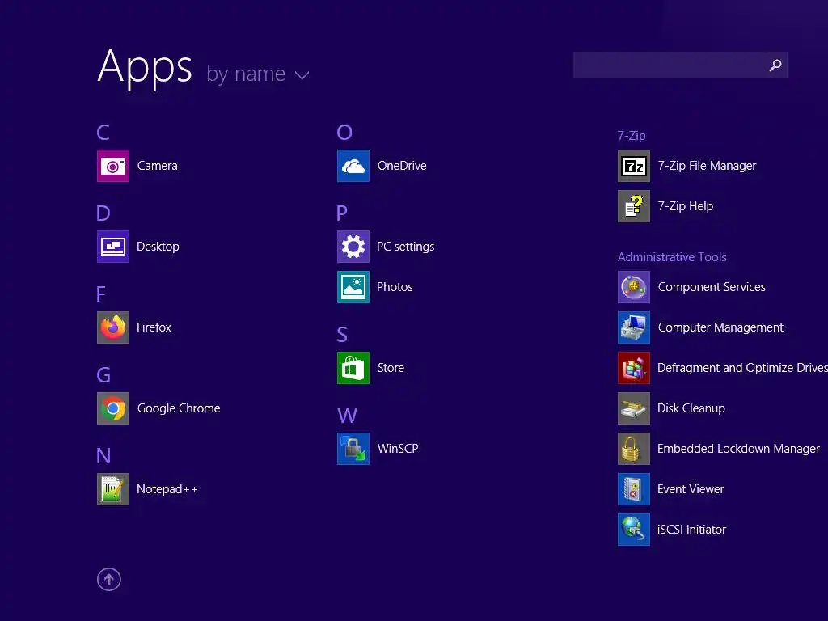Click the 'Notepad++' label
This screenshot has width=828, height=621.
[x=167, y=489]
